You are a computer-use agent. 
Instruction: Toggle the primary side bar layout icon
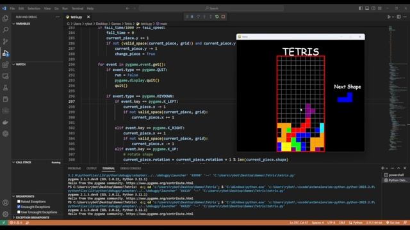(361, 8)
